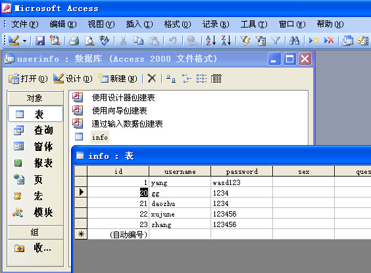Screen dimensions: 371x273
Task: Switch to Large Icons view
Action: (171, 78)
